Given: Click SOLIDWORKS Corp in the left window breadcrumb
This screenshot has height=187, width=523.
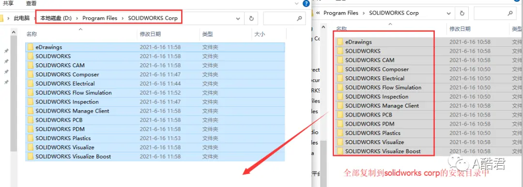Looking at the screenshot, I should pos(153,18).
